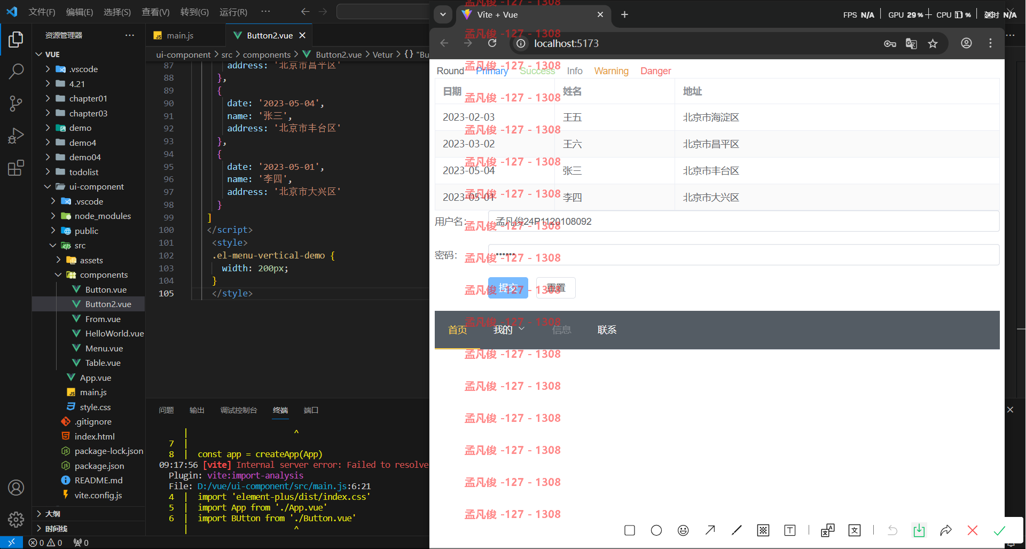Open the 运行(R) menu
Screen dimensions: 1026x549
233,12
